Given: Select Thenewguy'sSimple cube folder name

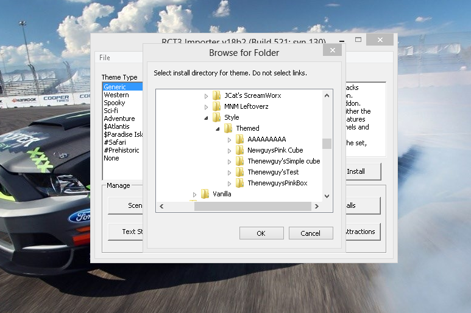Looking at the screenshot, I should point(283,161).
